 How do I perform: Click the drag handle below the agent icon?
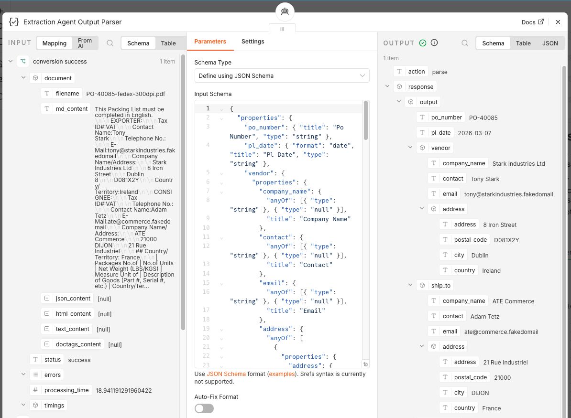pyautogui.click(x=282, y=29)
